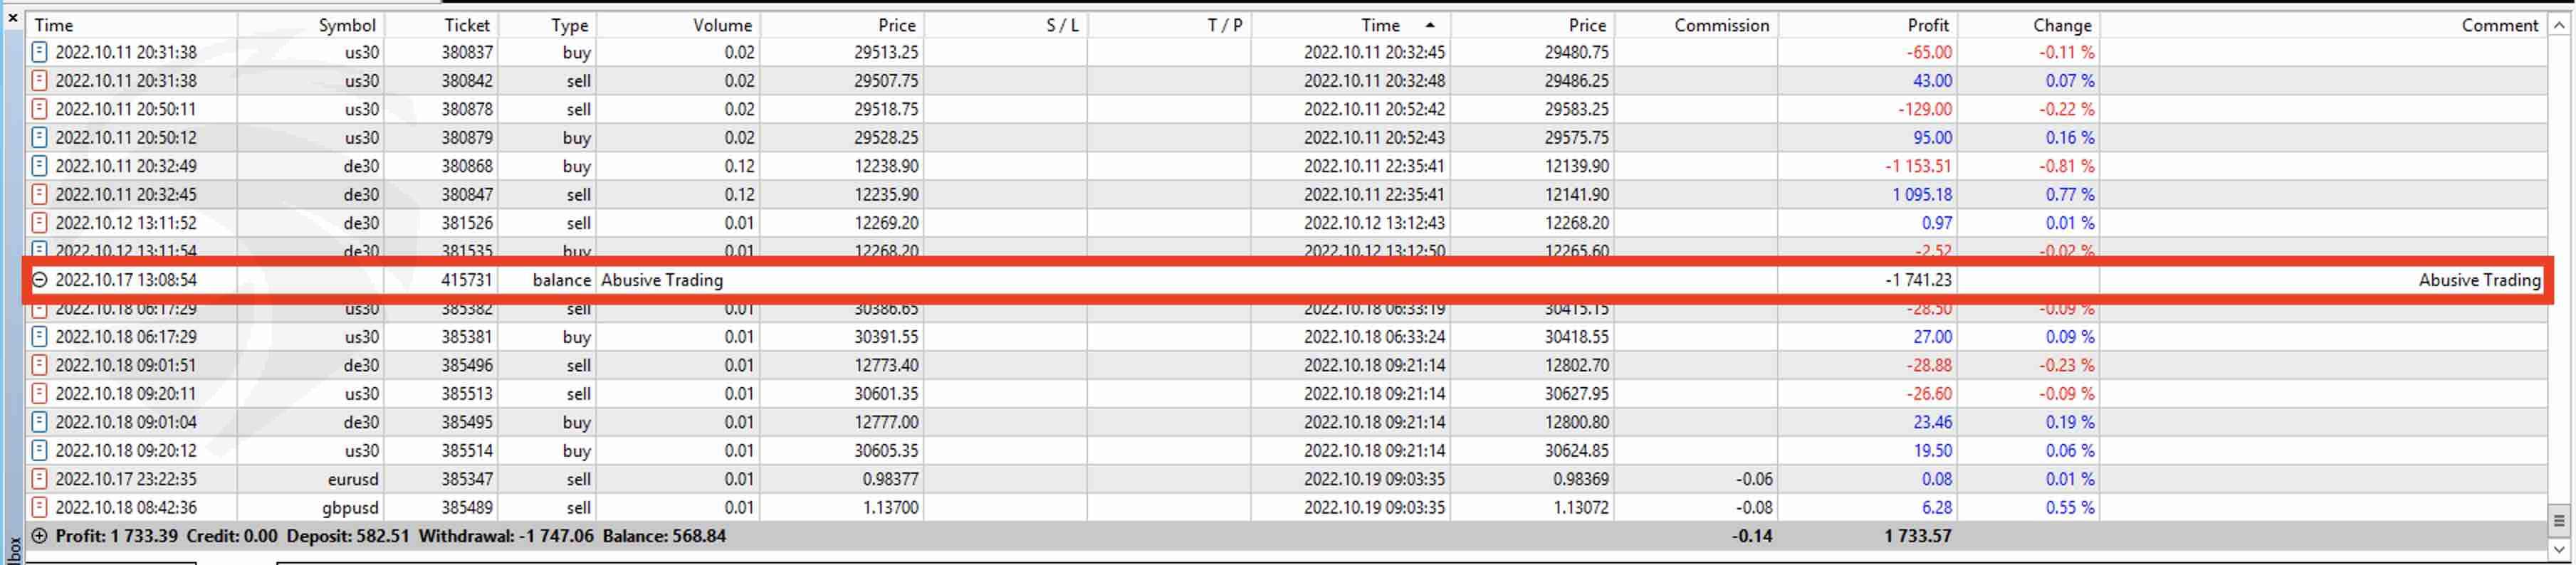Image resolution: width=2576 pixels, height=565 pixels.
Task: Select the Abusive Trading text in the Comment column
Action: click(2479, 280)
